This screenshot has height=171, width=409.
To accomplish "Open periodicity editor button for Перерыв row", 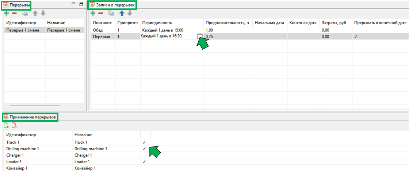I will (x=199, y=36).
